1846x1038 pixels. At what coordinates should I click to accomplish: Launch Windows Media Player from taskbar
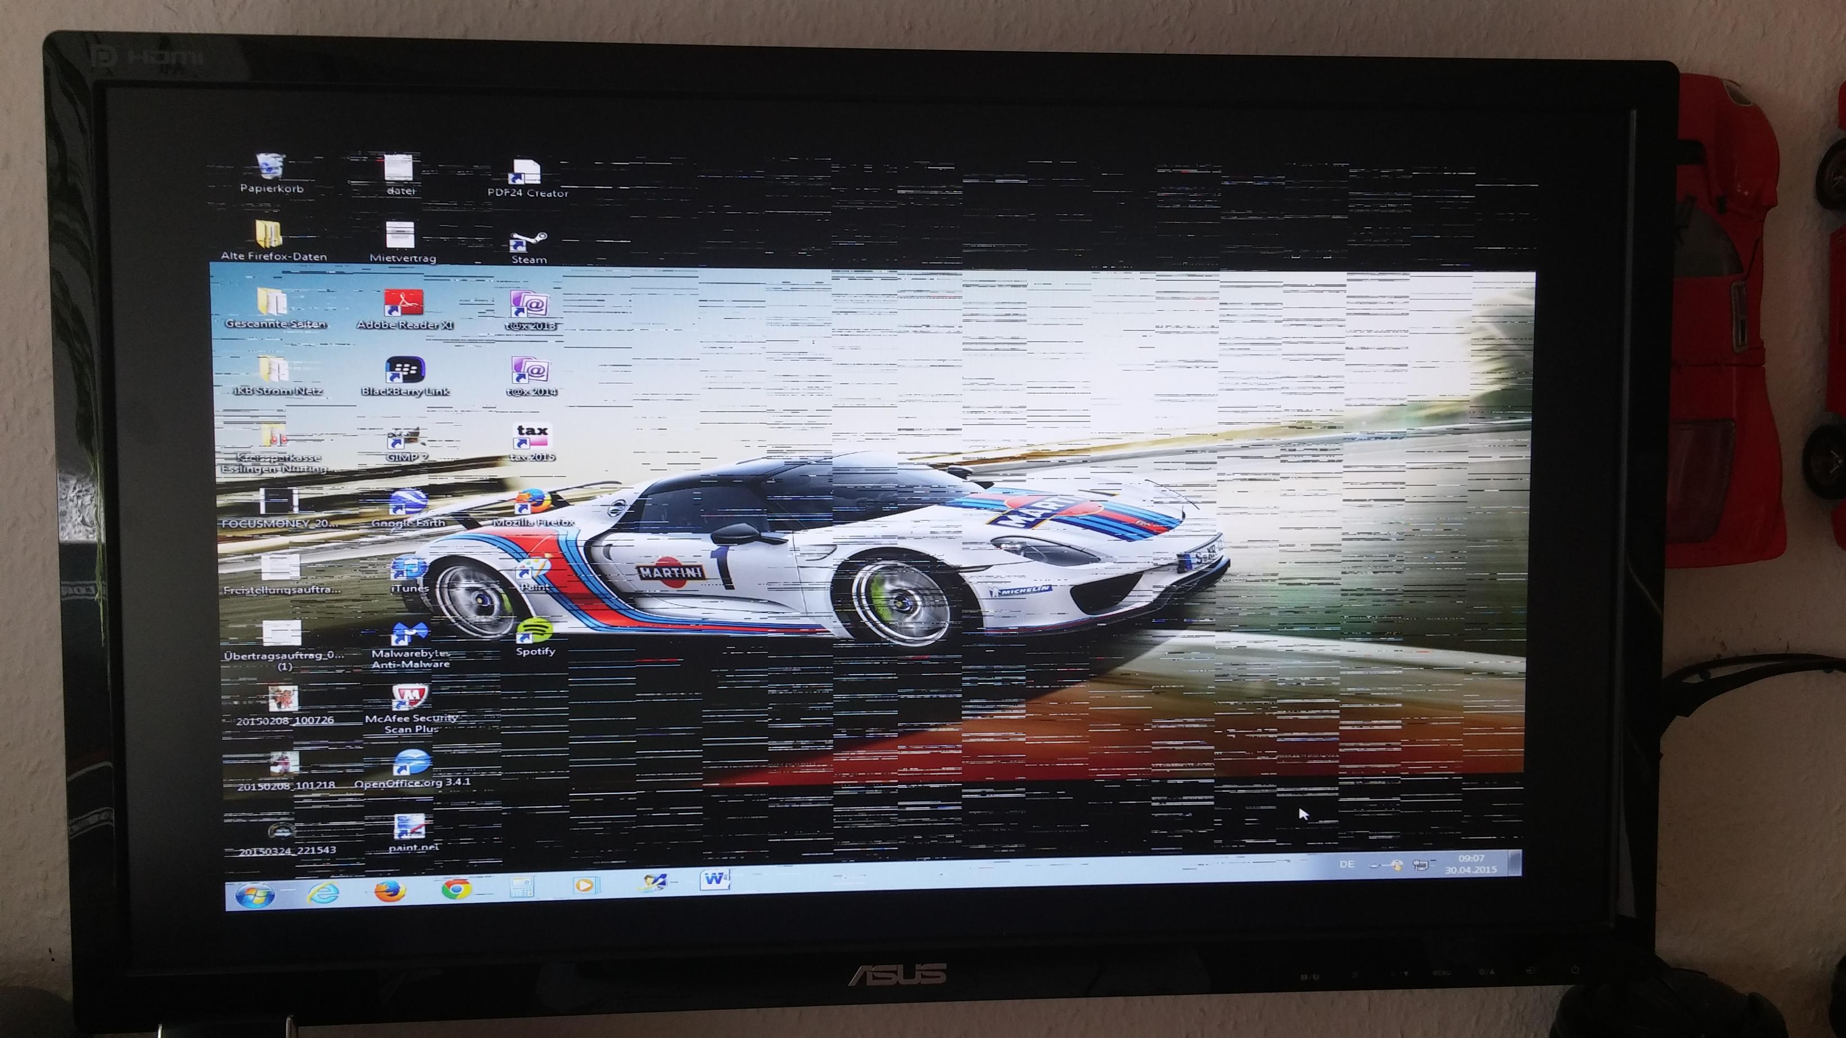585,885
